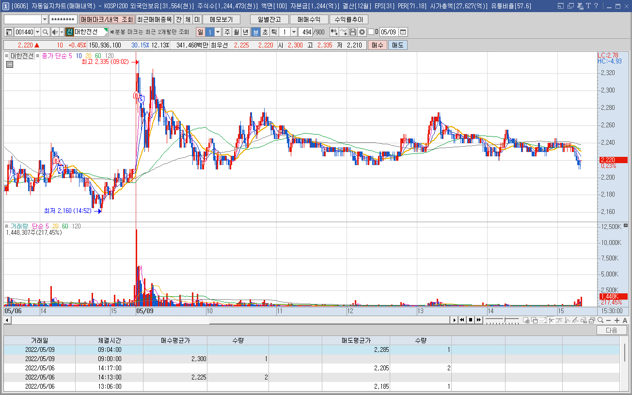This screenshot has width=632, height=395.
Task: Open the tick interval dropdown showing 1
Action: click(x=294, y=32)
